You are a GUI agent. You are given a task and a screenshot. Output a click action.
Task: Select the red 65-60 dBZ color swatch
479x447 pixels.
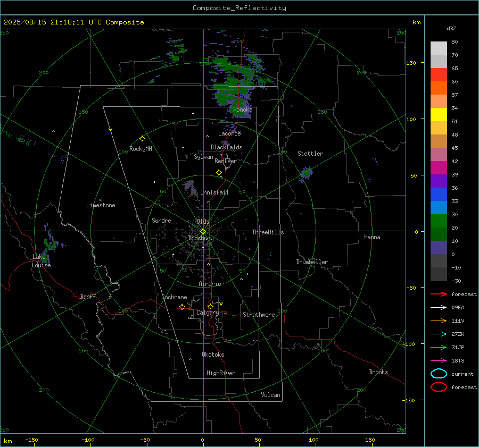point(439,75)
